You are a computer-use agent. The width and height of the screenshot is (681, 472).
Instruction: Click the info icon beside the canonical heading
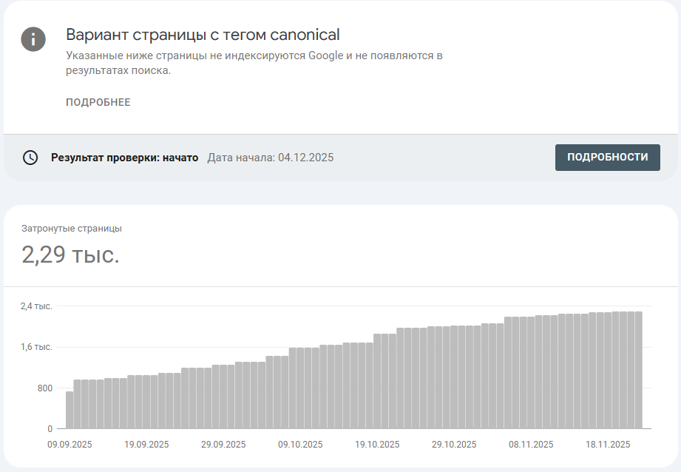33,39
